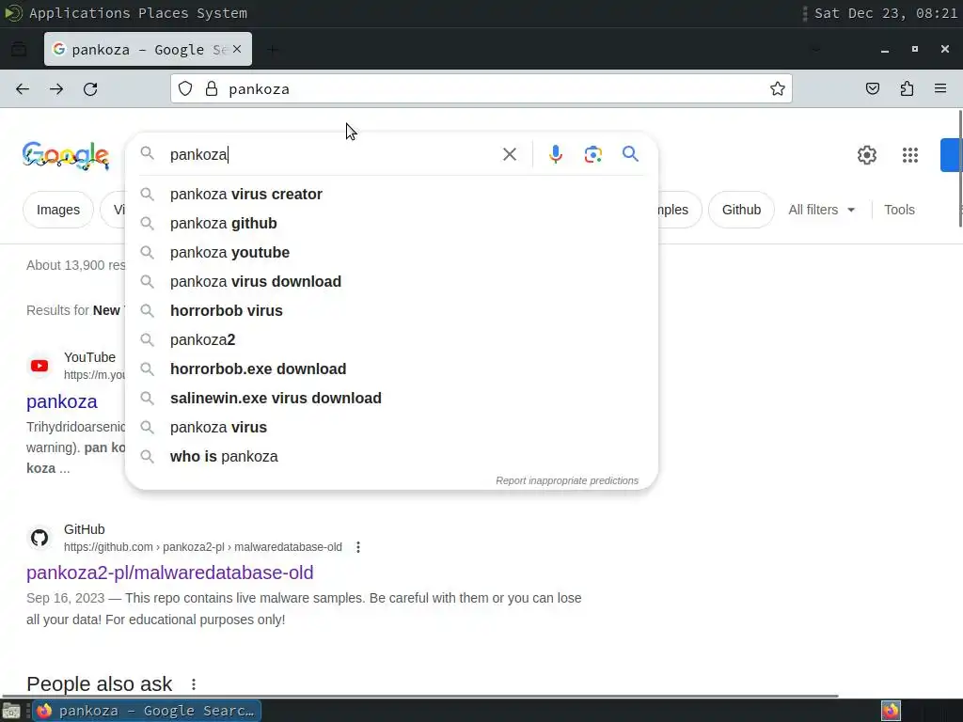Image resolution: width=963 pixels, height=722 pixels.
Task: Open the Google apps grid icon
Action: [910, 155]
